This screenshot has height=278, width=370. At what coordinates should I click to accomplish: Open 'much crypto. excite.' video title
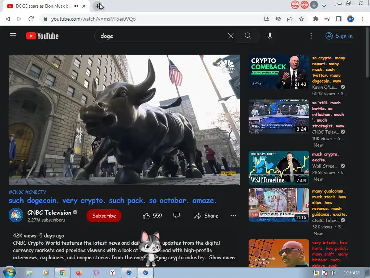[325, 157]
